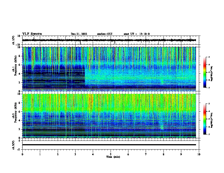This screenshot has height=173, width=224.
Task: Click the "VLF Spectra" plot title
Action: 32,34
